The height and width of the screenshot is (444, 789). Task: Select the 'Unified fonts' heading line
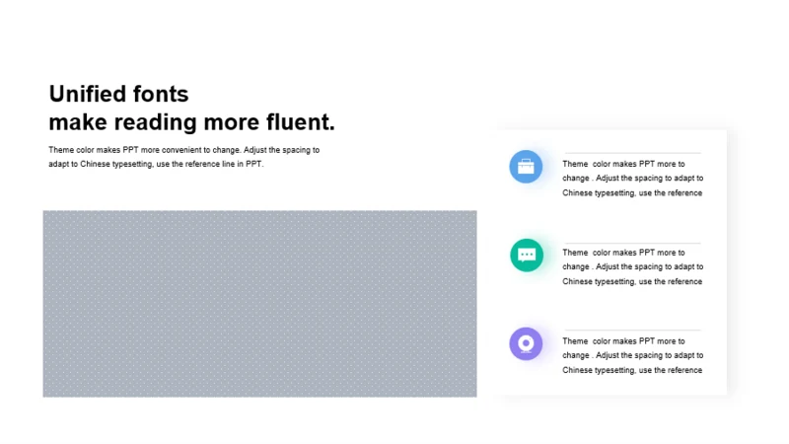click(x=118, y=94)
